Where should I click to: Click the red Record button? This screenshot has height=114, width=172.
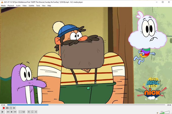pos(4,108)
